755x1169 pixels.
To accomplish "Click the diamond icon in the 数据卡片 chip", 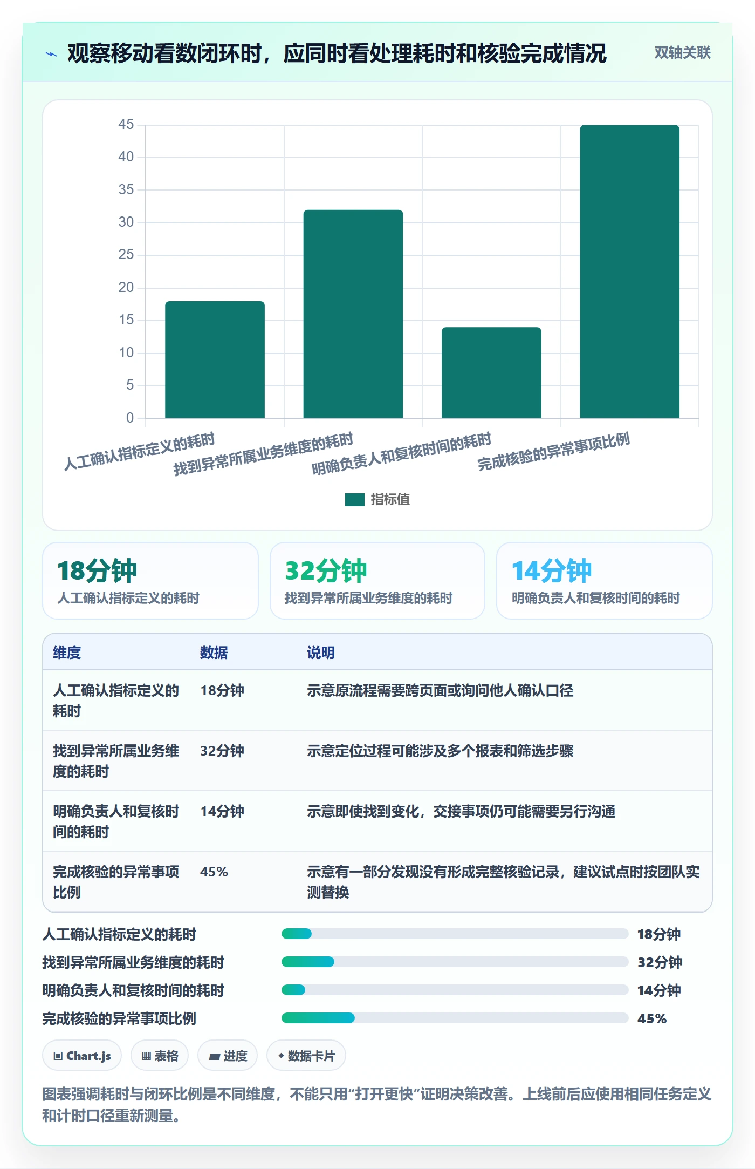I will [281, 1056].
